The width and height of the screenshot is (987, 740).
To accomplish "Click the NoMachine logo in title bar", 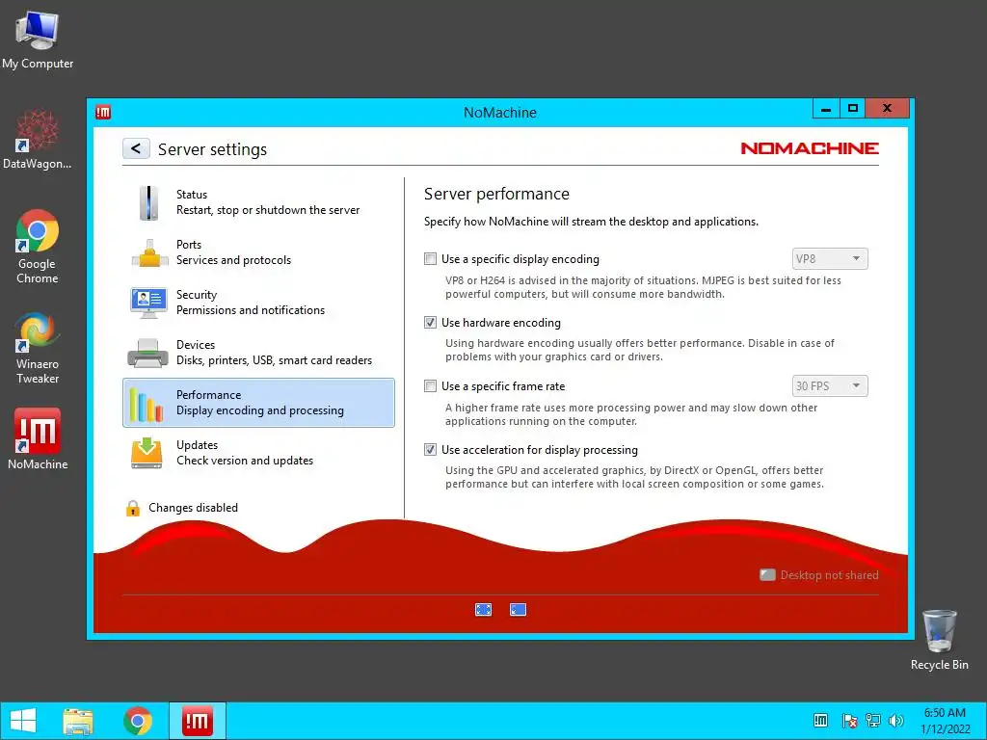I will 103,112.
